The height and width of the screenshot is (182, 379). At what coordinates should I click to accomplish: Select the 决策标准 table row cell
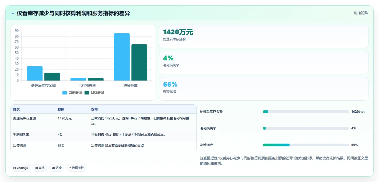[20, 146]
